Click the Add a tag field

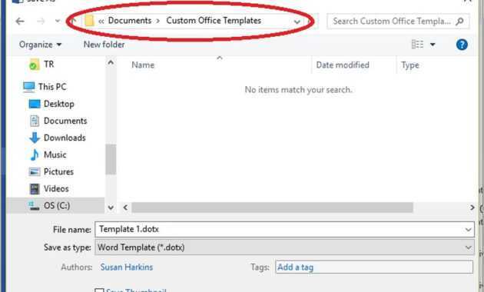tap(374, 267)
